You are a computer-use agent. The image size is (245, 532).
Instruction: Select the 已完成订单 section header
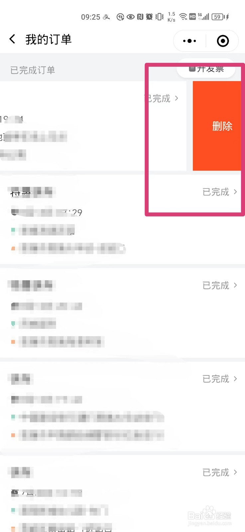[x=33, y=70]
